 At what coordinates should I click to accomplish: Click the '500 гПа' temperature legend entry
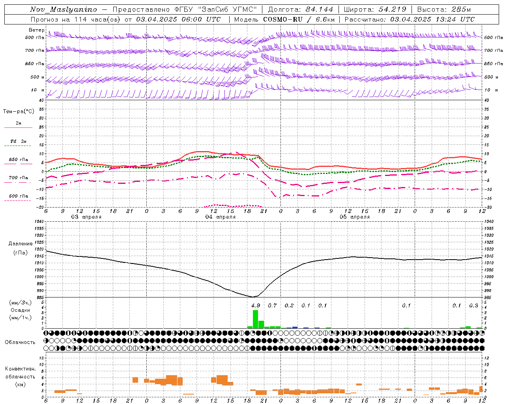19,196
